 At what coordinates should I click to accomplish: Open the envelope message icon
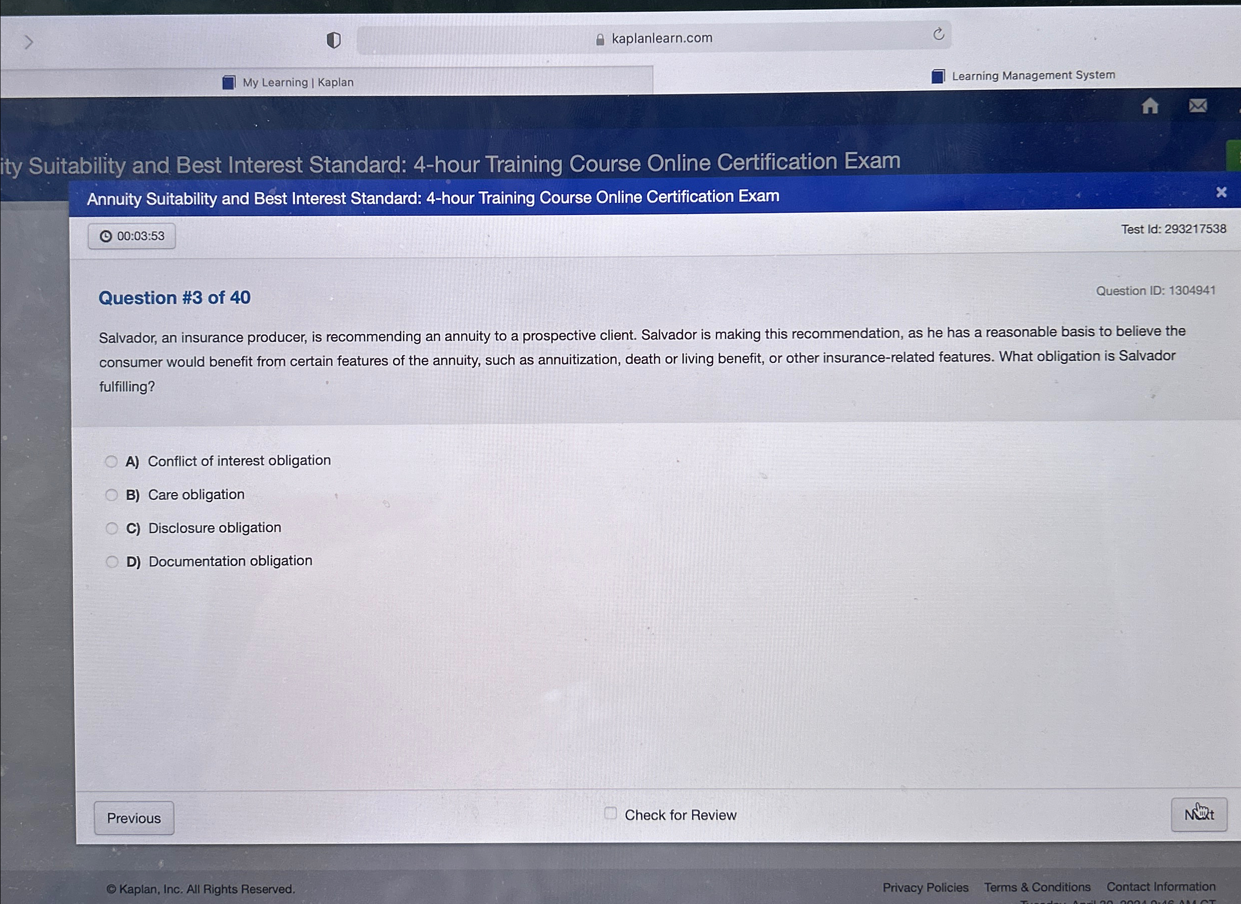click(x=1198, y=107)
